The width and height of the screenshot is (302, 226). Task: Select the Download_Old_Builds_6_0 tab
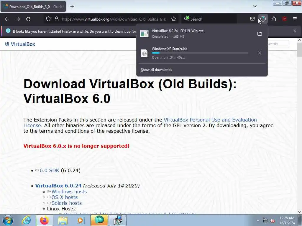(x=33, y=6)
